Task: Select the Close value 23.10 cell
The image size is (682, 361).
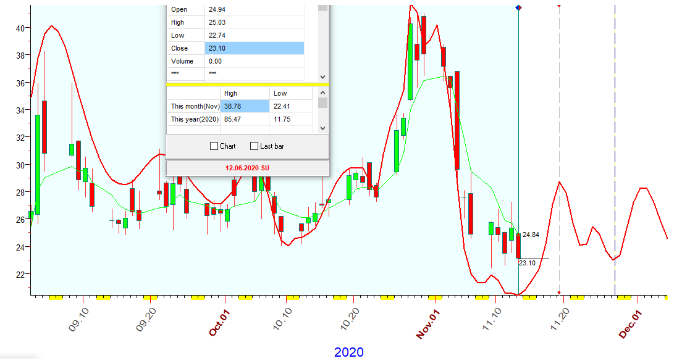Action: click(x=254, y=48)
